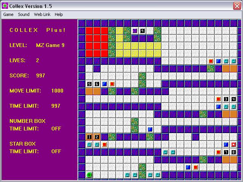This screenshot has height=182, width=243.
Task: Click number box 9
Action: tap(142, 31)
